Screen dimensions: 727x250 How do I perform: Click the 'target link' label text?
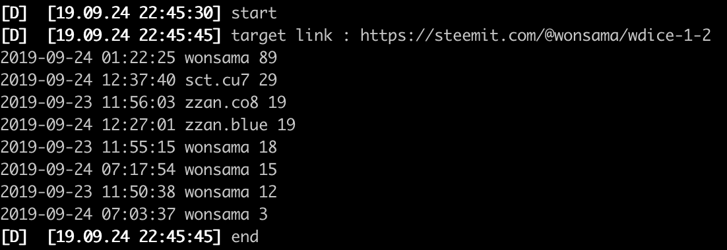click(x=282, y=36)
